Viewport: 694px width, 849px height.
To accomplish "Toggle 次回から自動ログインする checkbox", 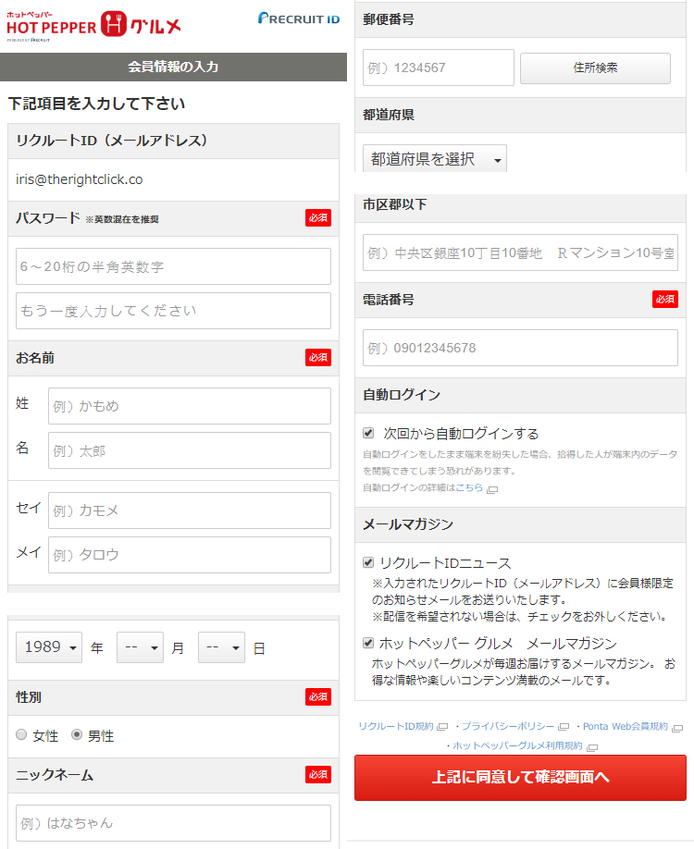I will click(x=368, y=433).
